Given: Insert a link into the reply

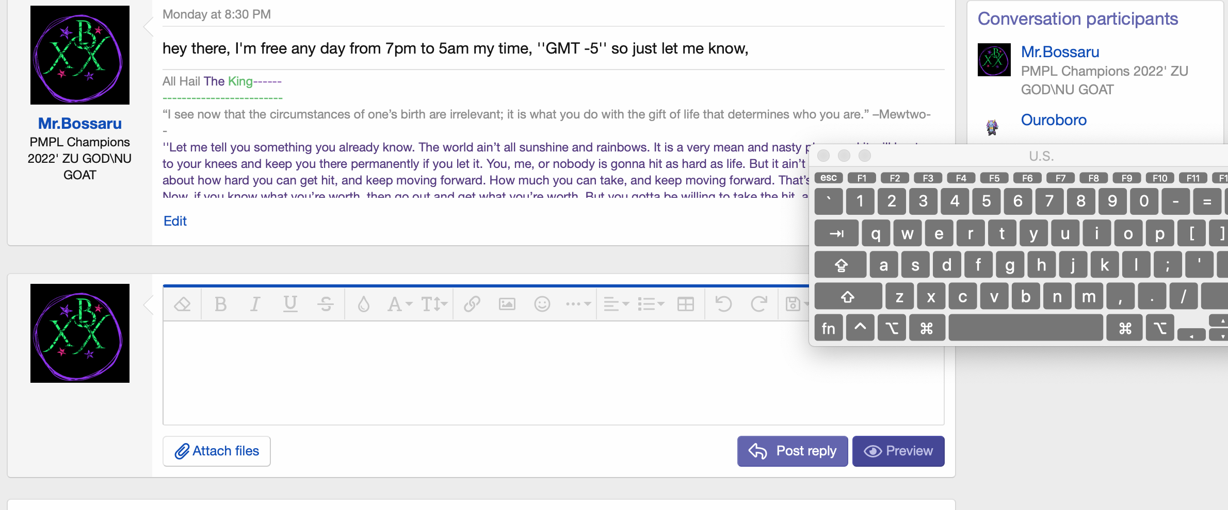Looking at the screenshot, I should (471, 304).
